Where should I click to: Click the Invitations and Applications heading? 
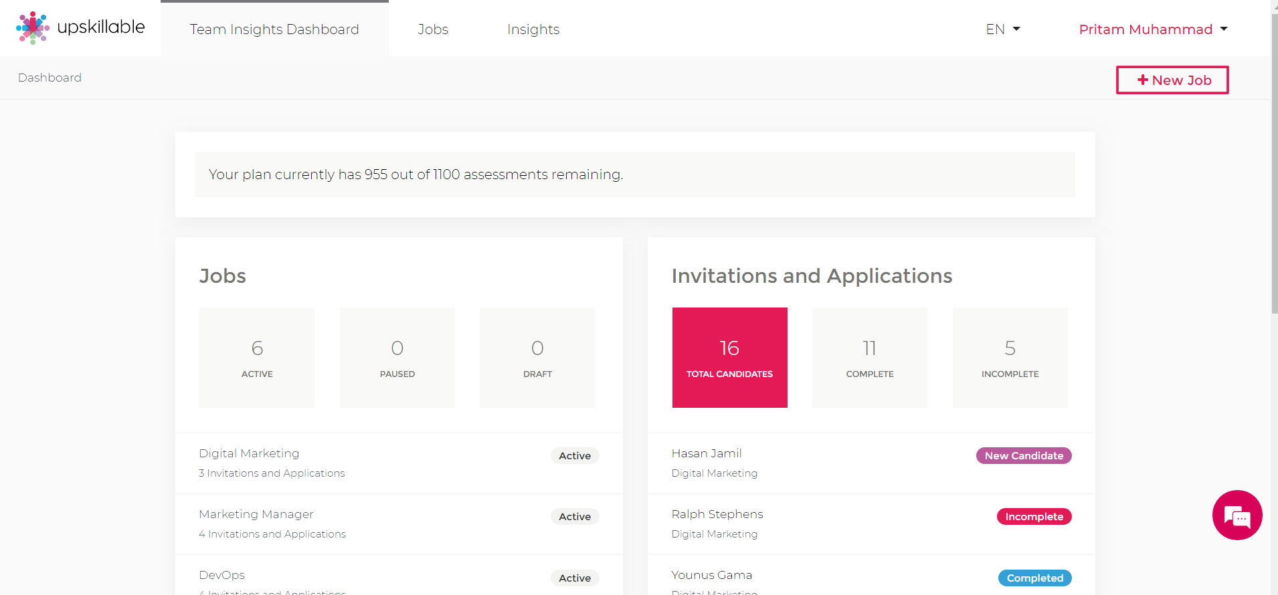click(x=812, y=276)
